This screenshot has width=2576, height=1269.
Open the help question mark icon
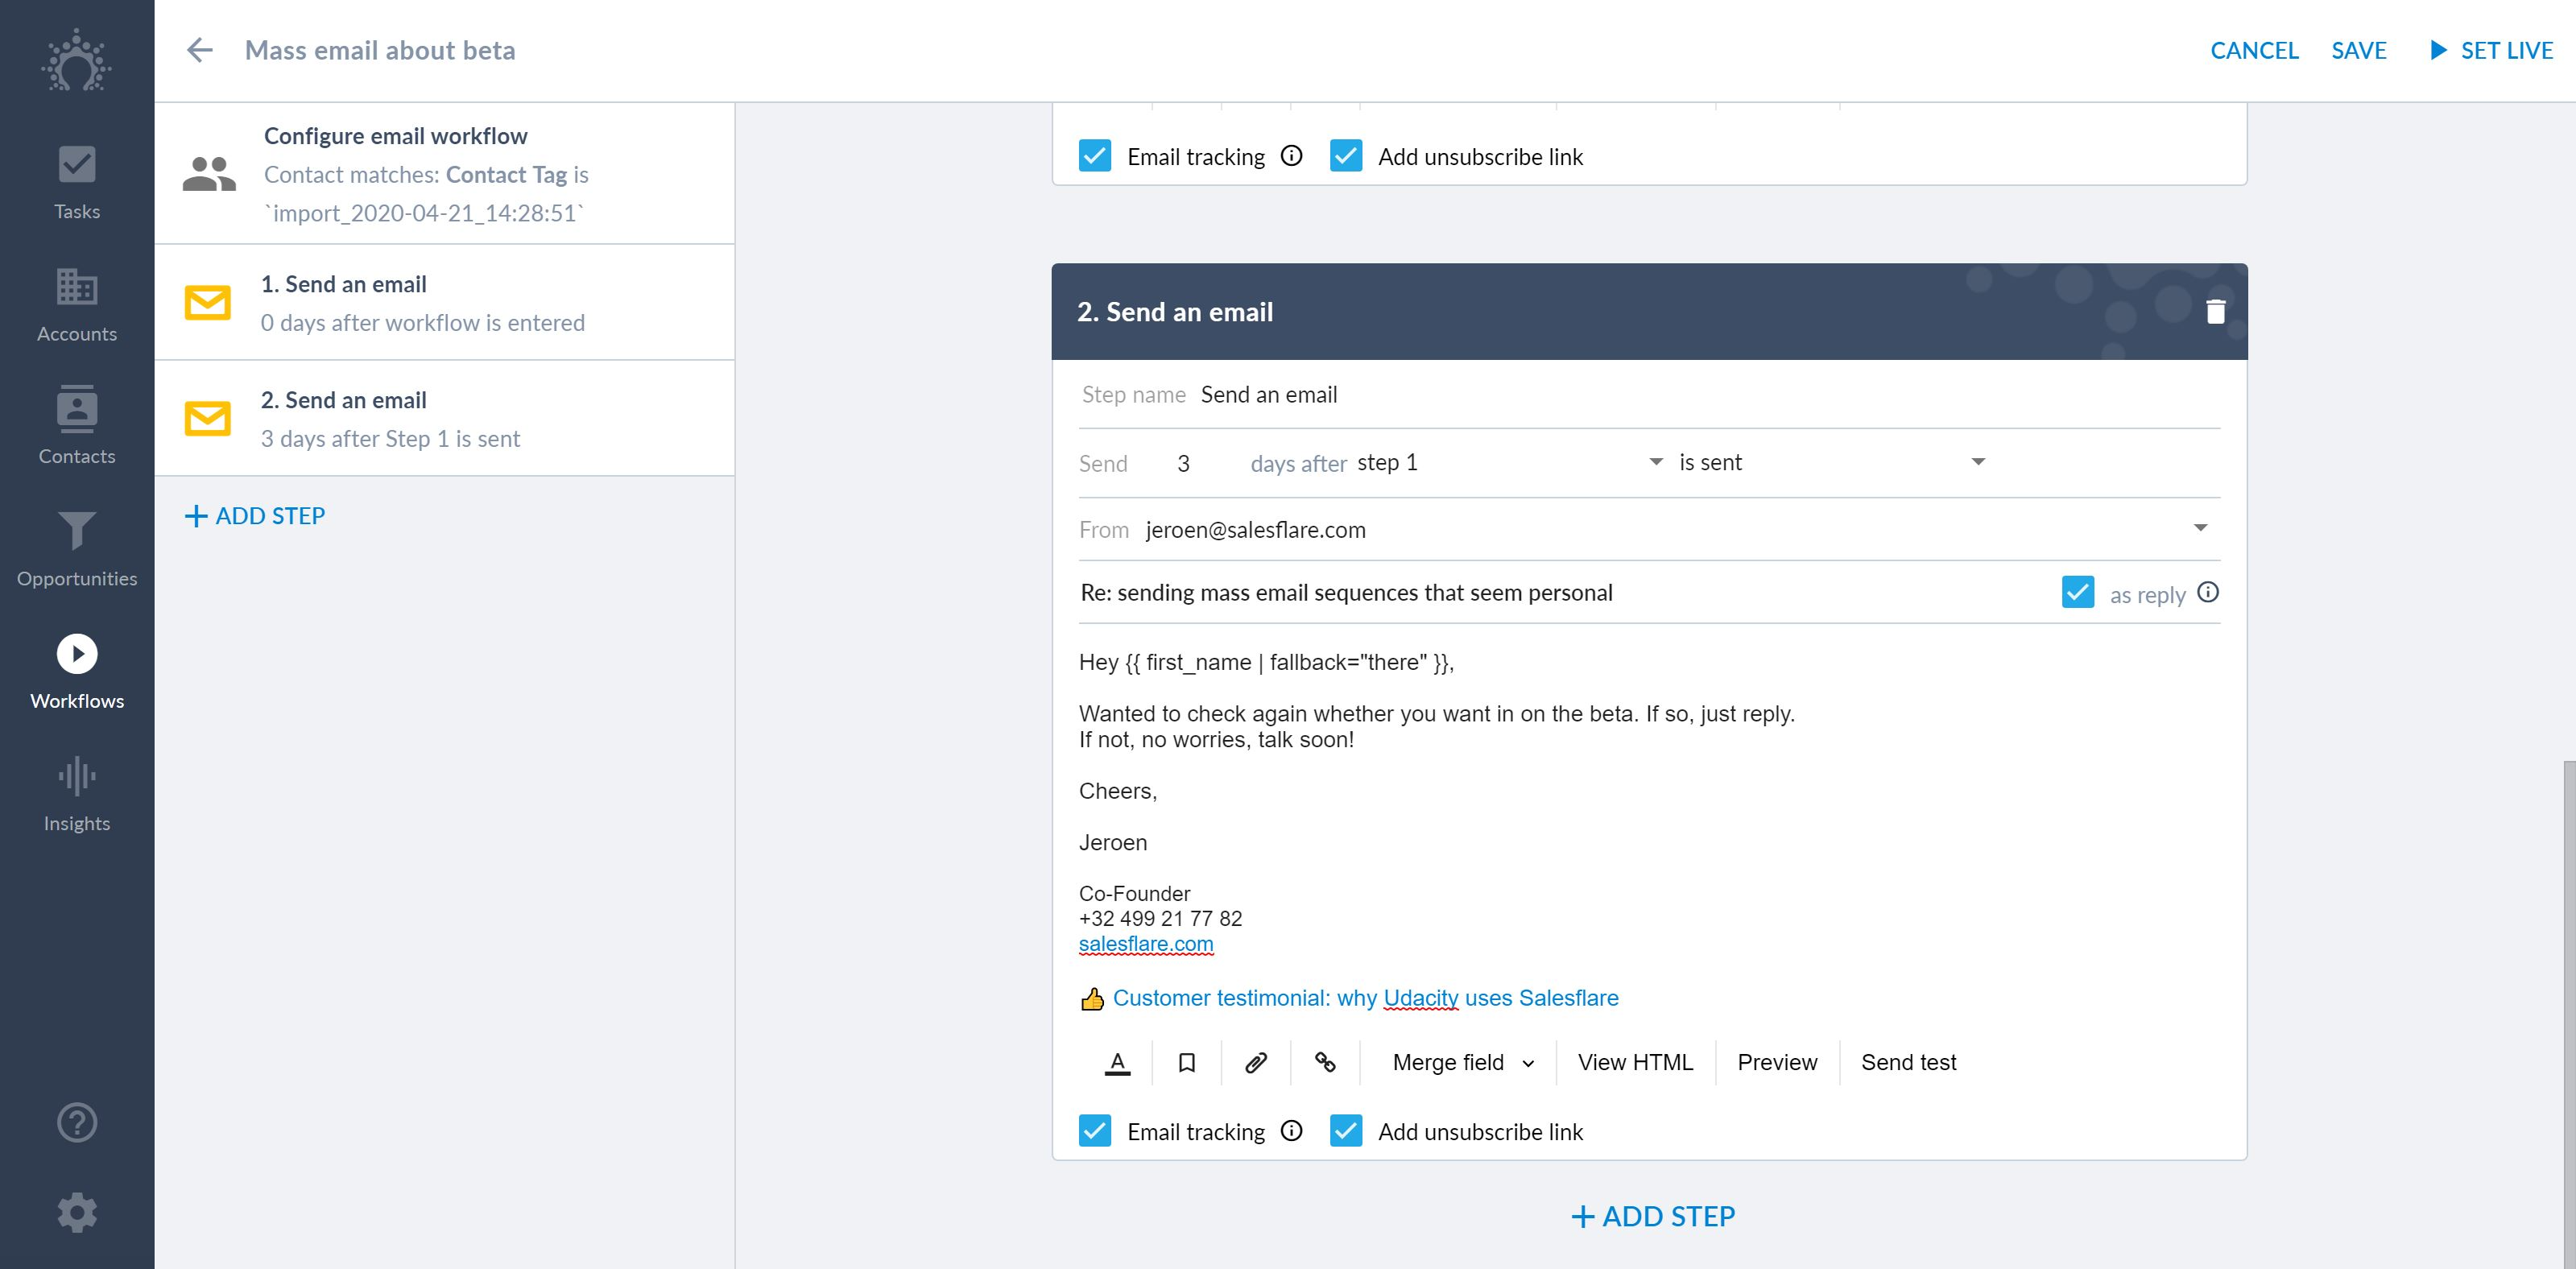coord(77,1122)
